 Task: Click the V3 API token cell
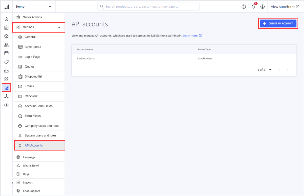tap(205, 58)
